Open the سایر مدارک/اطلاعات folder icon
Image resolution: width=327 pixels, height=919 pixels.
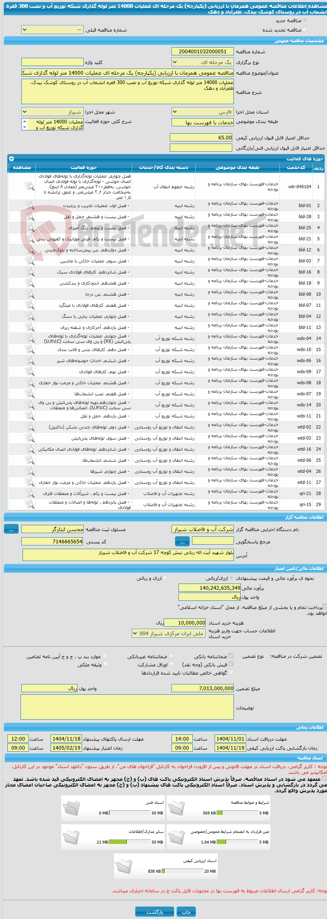(71, 837)
